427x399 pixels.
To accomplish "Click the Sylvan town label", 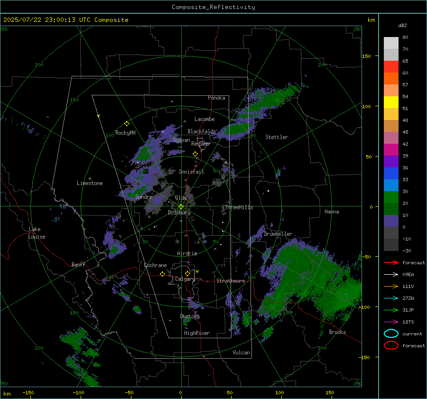I will click(181, 140).
